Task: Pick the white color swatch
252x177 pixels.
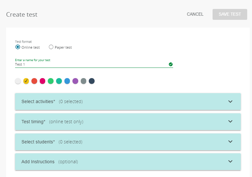Action: point(18,81)
